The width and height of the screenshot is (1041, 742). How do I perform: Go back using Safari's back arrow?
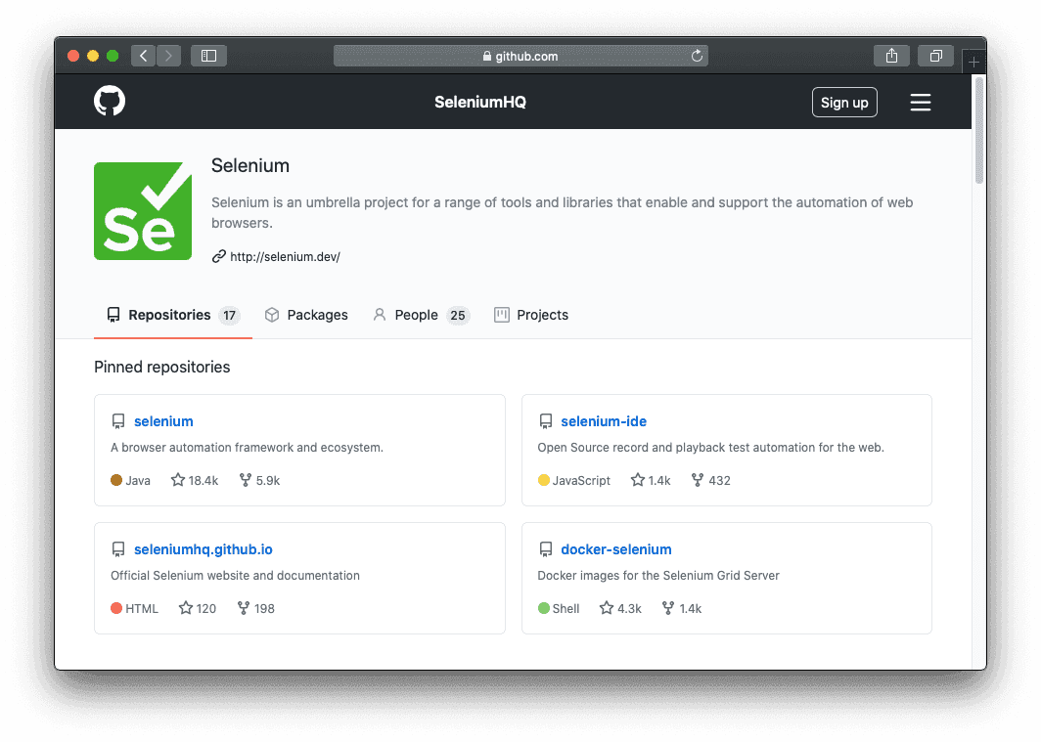144,57
